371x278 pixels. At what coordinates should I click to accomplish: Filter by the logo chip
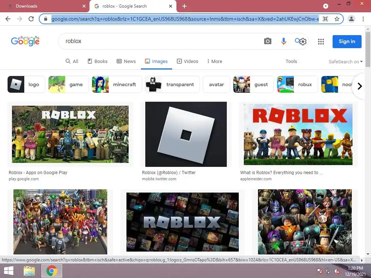pyautogui.click(x=26, y=84)
